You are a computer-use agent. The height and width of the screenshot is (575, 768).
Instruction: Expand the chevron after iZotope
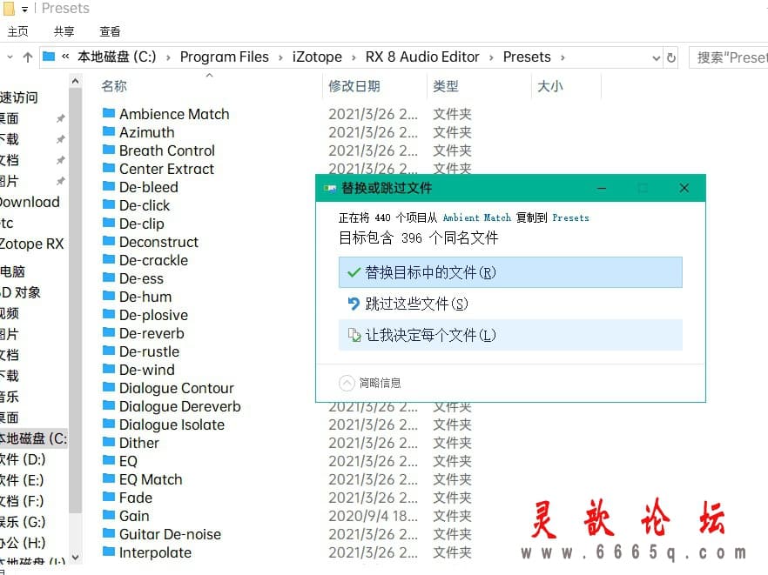click(354, 57)
